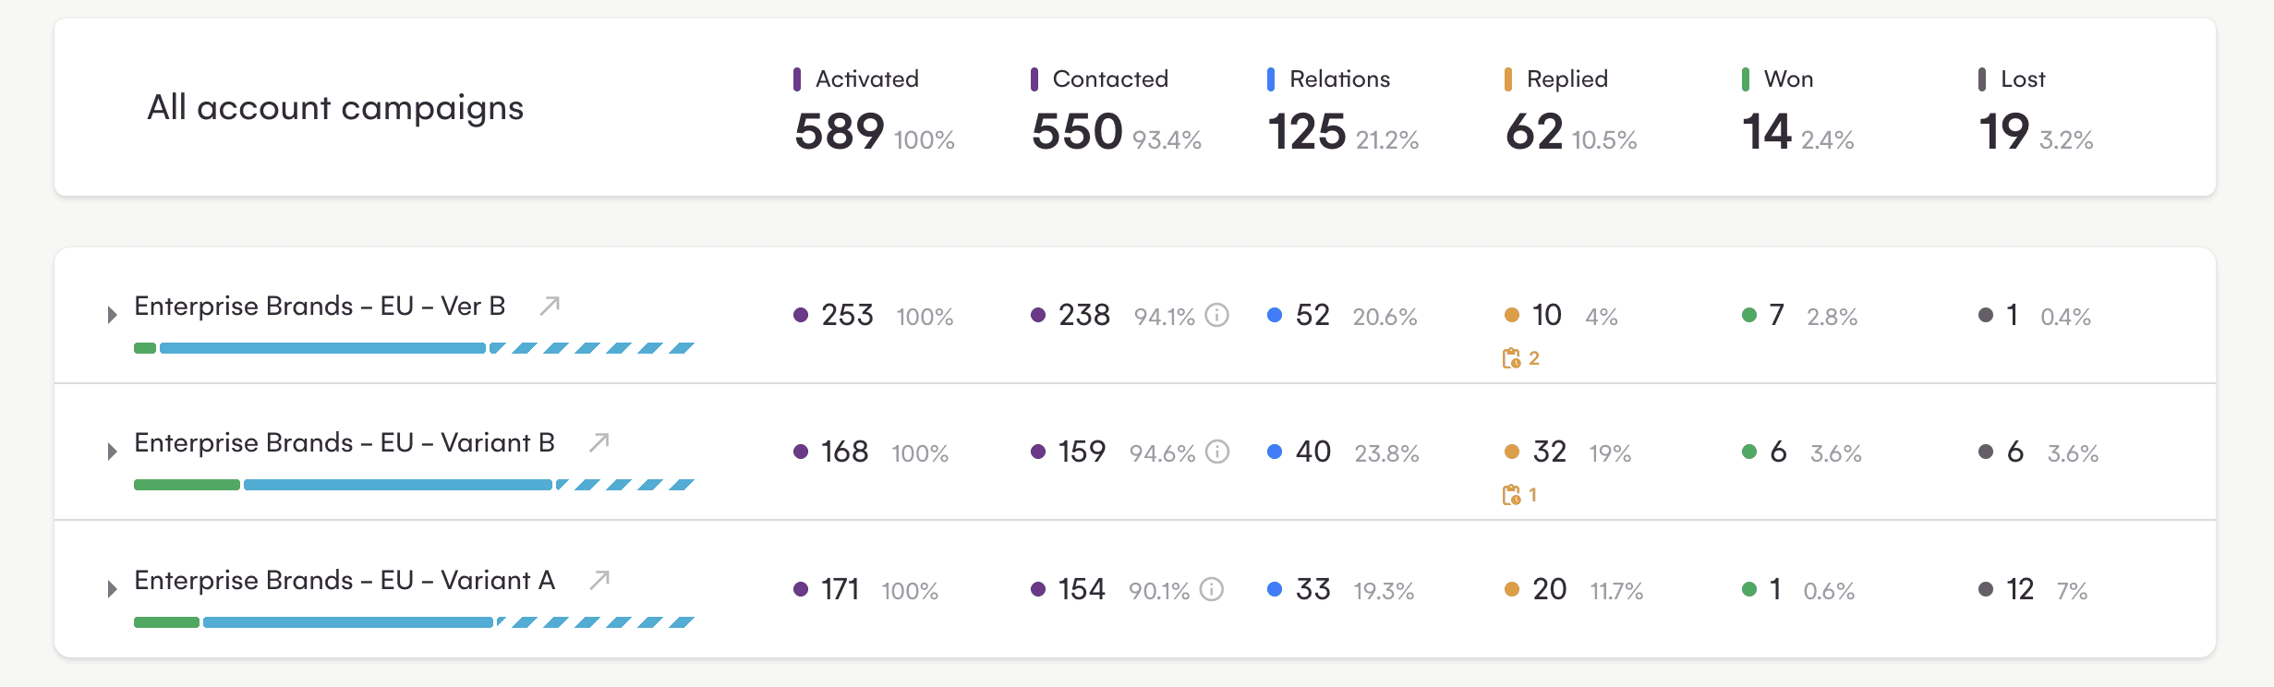Image resolution: width=2274 pixels, height=687 pixels.
Task: Click the Enterprise Brands – EU – Variant A name
Action: 345,580
